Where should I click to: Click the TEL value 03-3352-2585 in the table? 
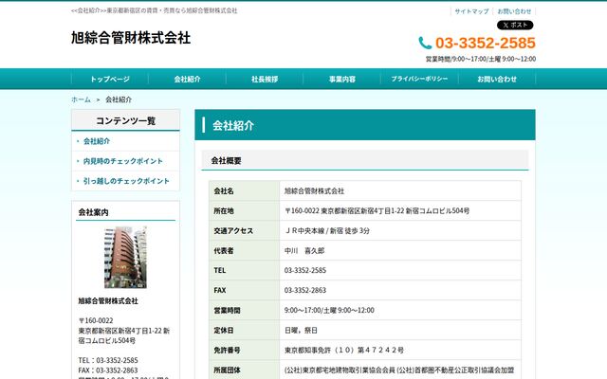[305, 270]
